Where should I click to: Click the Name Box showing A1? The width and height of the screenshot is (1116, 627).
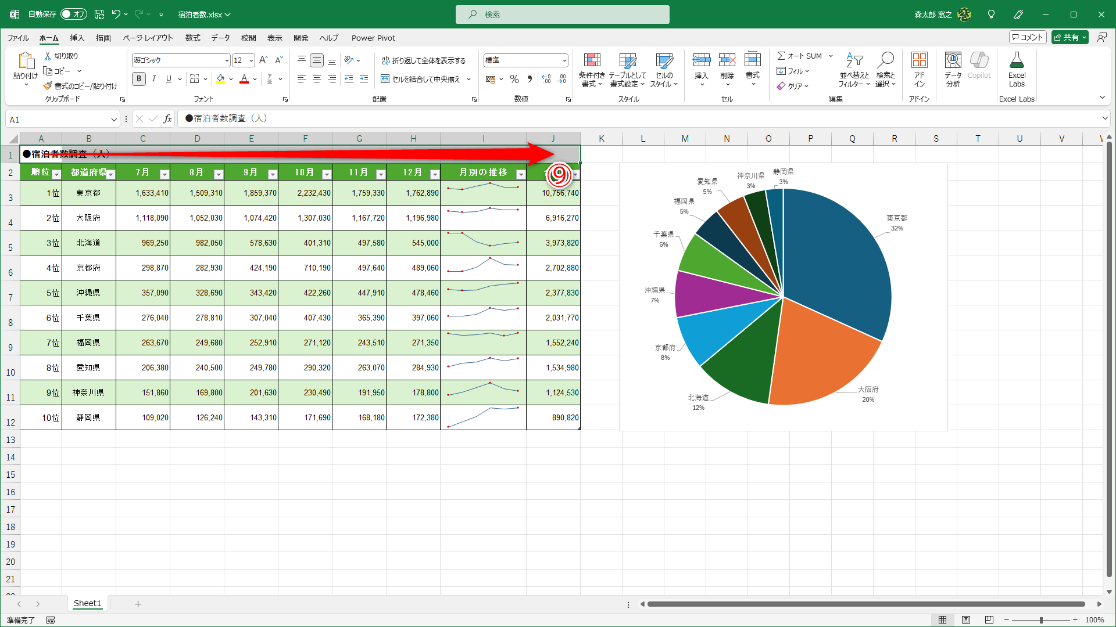point(58,120)
